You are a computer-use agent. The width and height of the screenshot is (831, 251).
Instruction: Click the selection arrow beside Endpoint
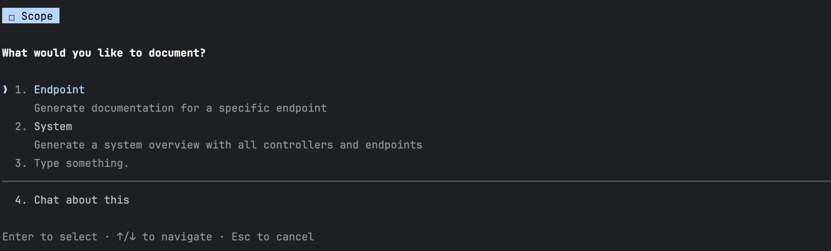point(5,89)
